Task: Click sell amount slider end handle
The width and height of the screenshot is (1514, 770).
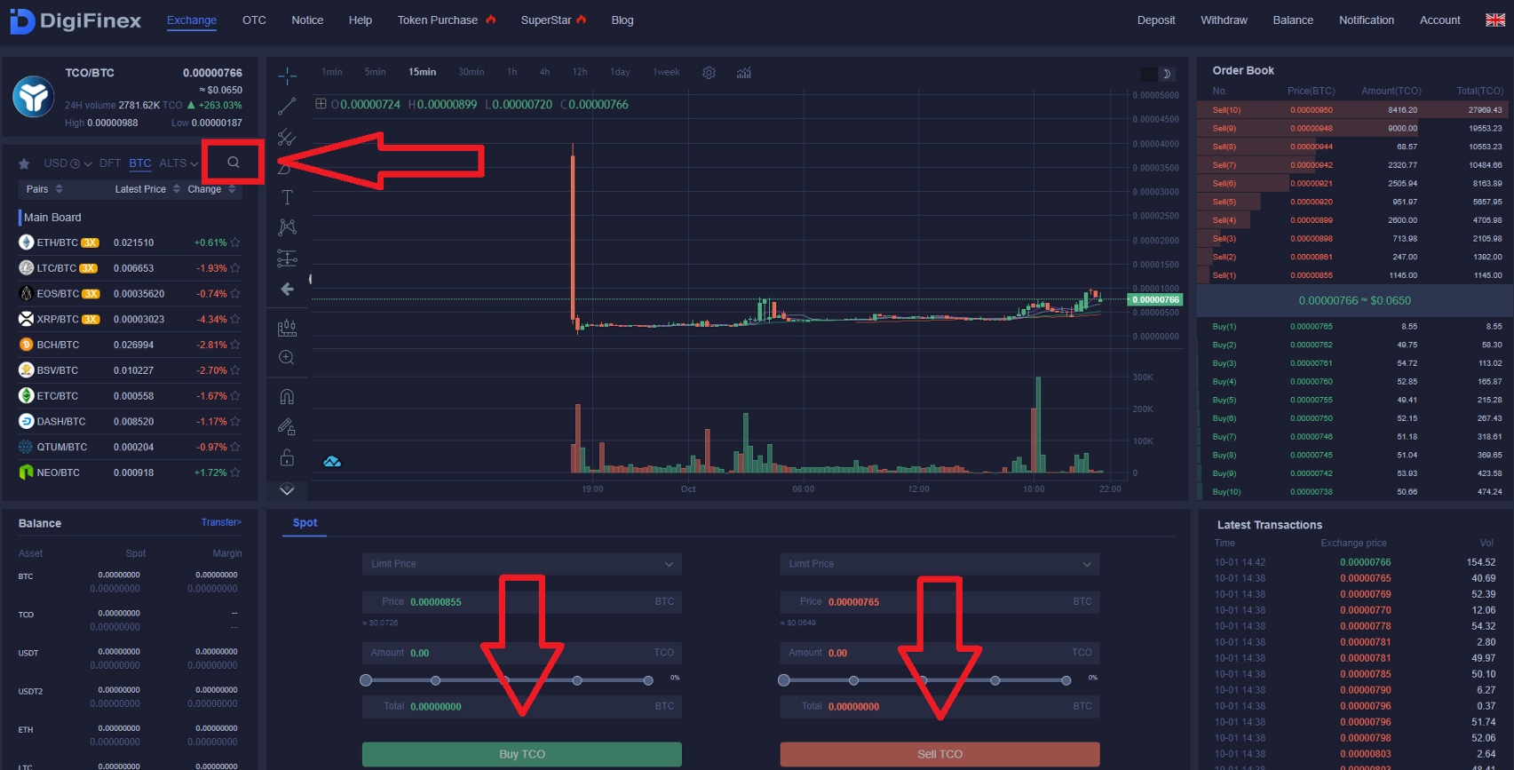Action: click(x=1066, y=680)
